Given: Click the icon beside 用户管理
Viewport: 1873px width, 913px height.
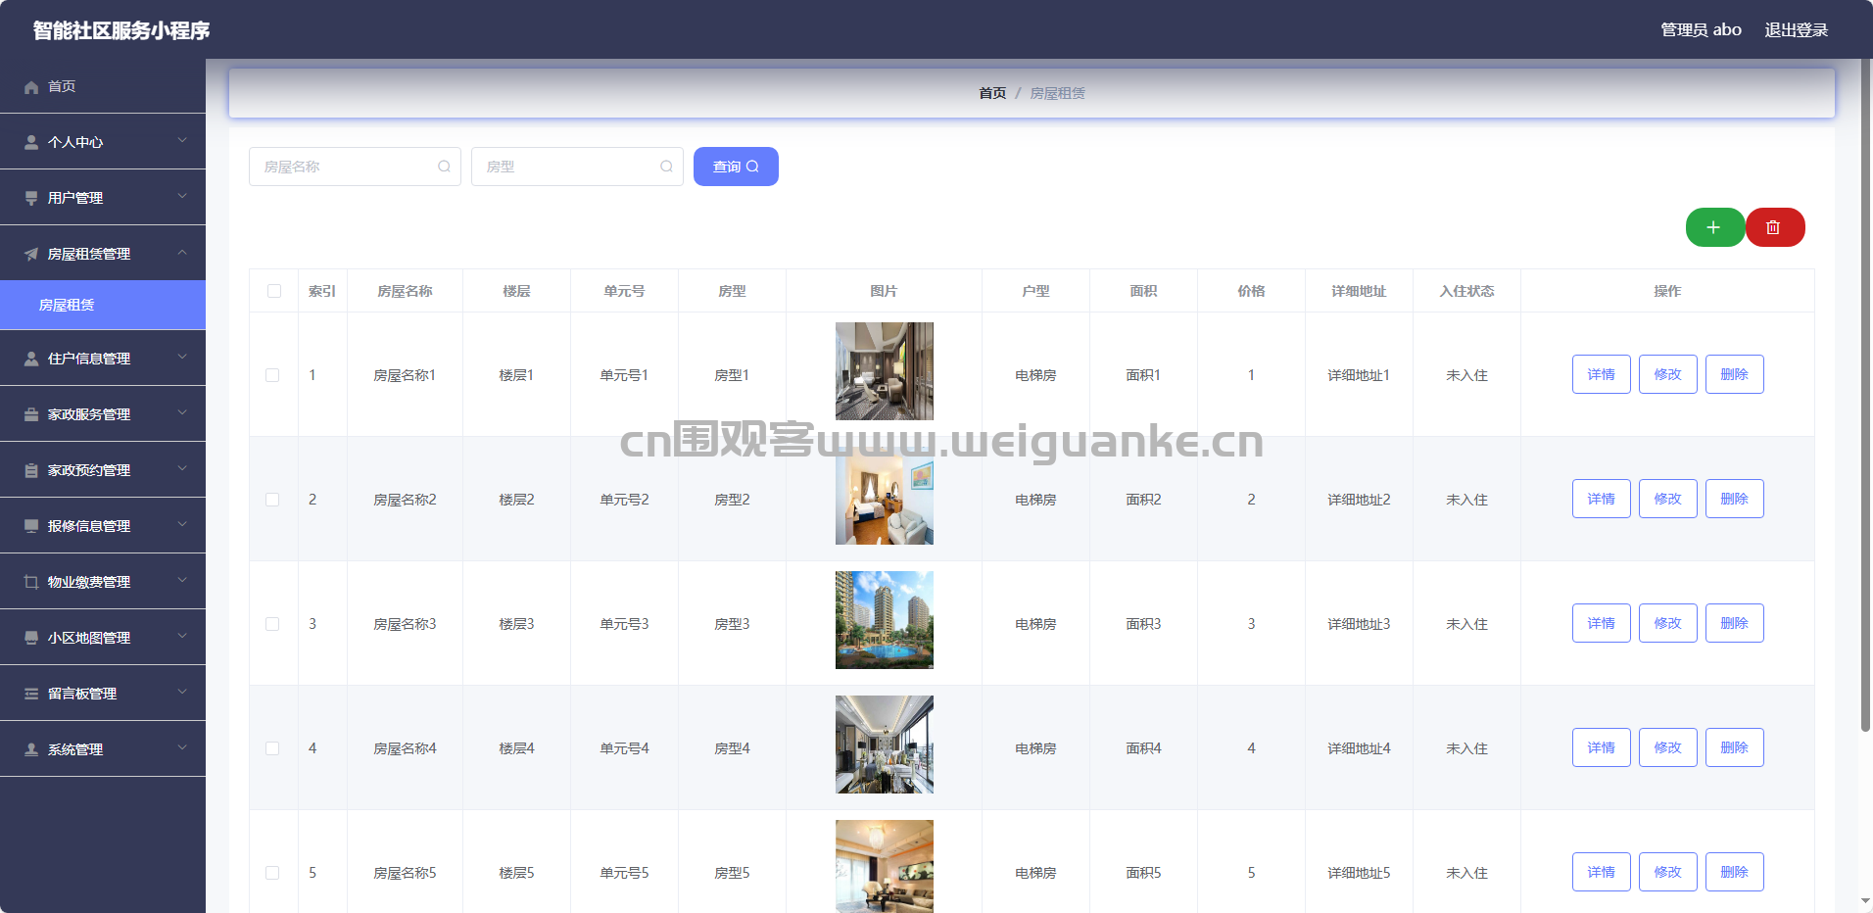Looking at the screenshot, I should pyautogui.click(x=31, y=198).
